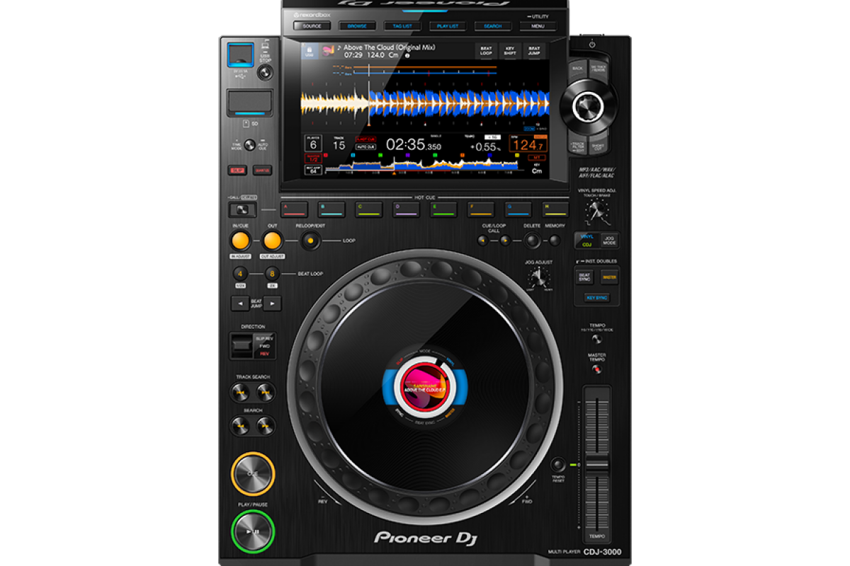Trigger Hot Cue E pad
The width and height of the screenshot is (850, 566).
click(443, 209)
